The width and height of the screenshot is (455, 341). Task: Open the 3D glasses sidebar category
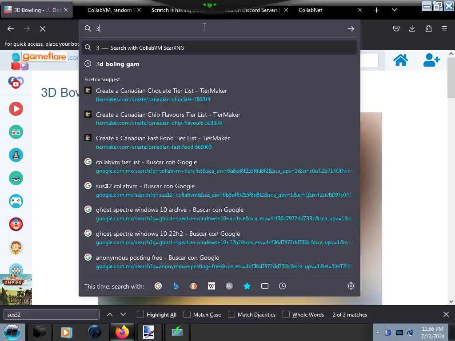(x=16, y=132)
